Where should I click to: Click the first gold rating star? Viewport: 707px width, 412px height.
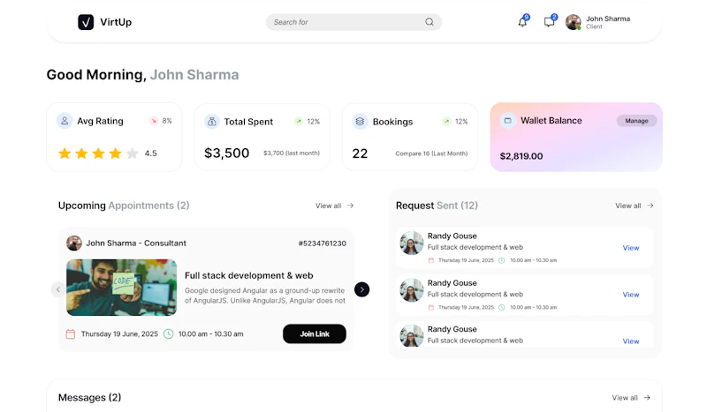point(65,154)
